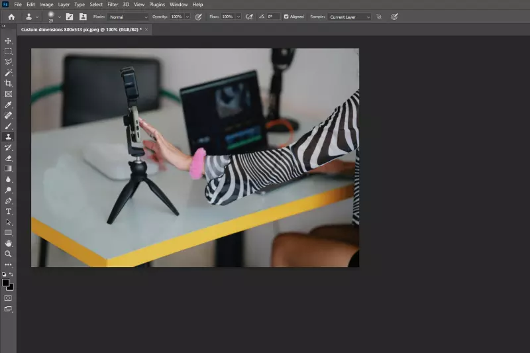Change the screen mode
The height and width of the screenshot is (353, 530).
tap(8, 309)
